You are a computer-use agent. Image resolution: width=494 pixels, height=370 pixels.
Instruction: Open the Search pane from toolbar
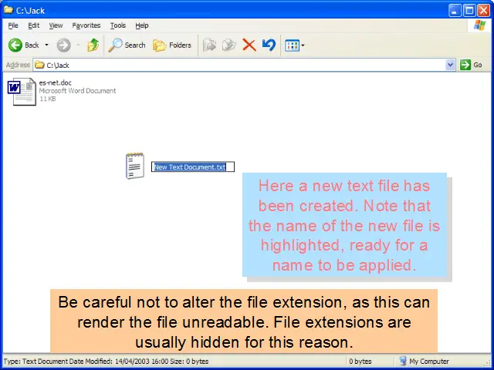[127, 45]
